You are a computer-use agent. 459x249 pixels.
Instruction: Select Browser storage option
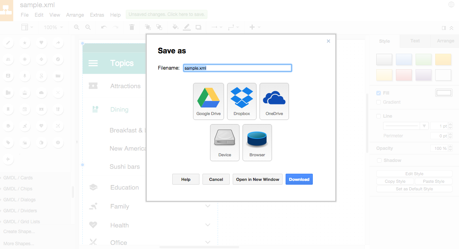[257, 143]
